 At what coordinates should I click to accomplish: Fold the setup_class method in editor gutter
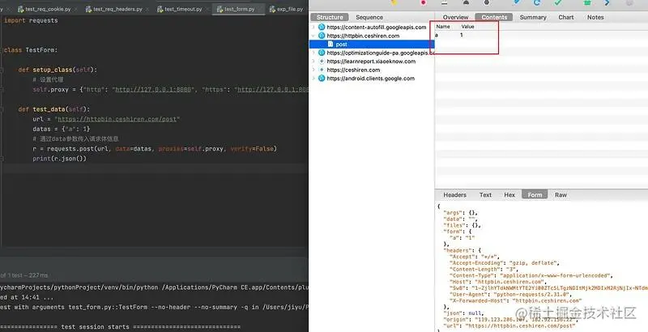2,70
